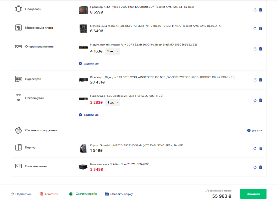
Task: Replace the Adata SSD drive
Action: (x=255, y=100)
